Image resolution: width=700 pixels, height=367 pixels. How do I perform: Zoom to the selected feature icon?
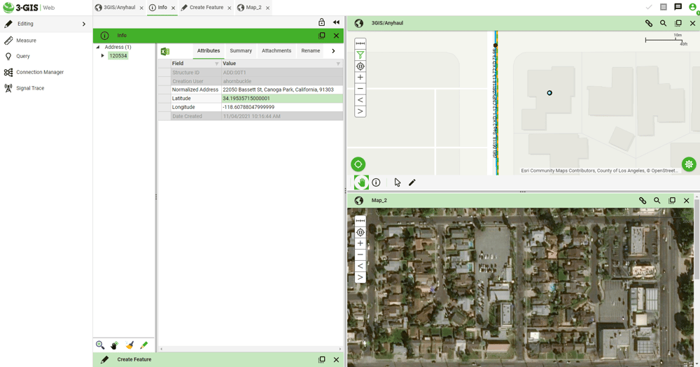(x=100, y=345)
